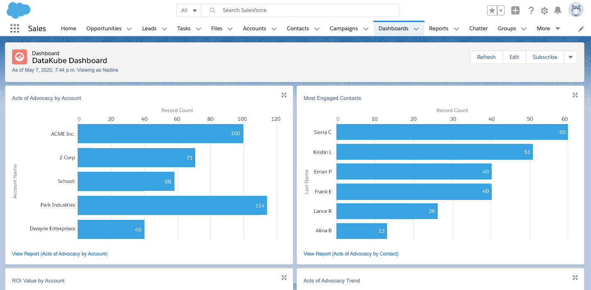Open the favorites list dropdown arrow
This screenshot has height=290, width=591.
(x=501, y=10)
